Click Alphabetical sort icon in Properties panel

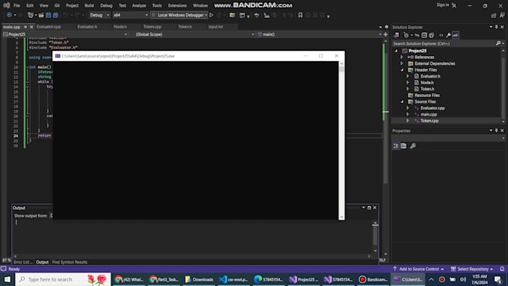click(x=403, y=146)
